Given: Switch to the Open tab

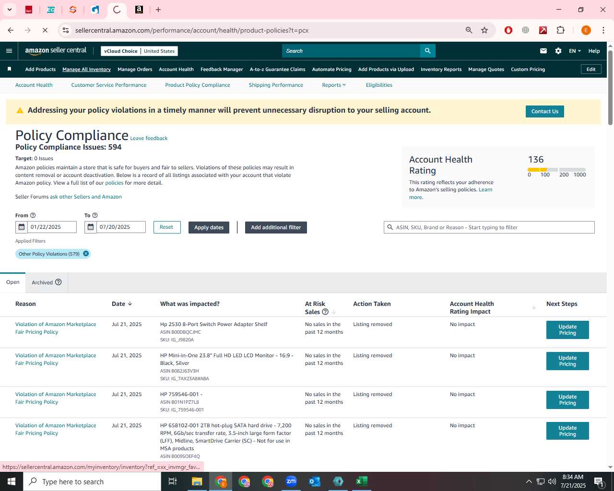Looking at the screenshot, I should point(13,282).
